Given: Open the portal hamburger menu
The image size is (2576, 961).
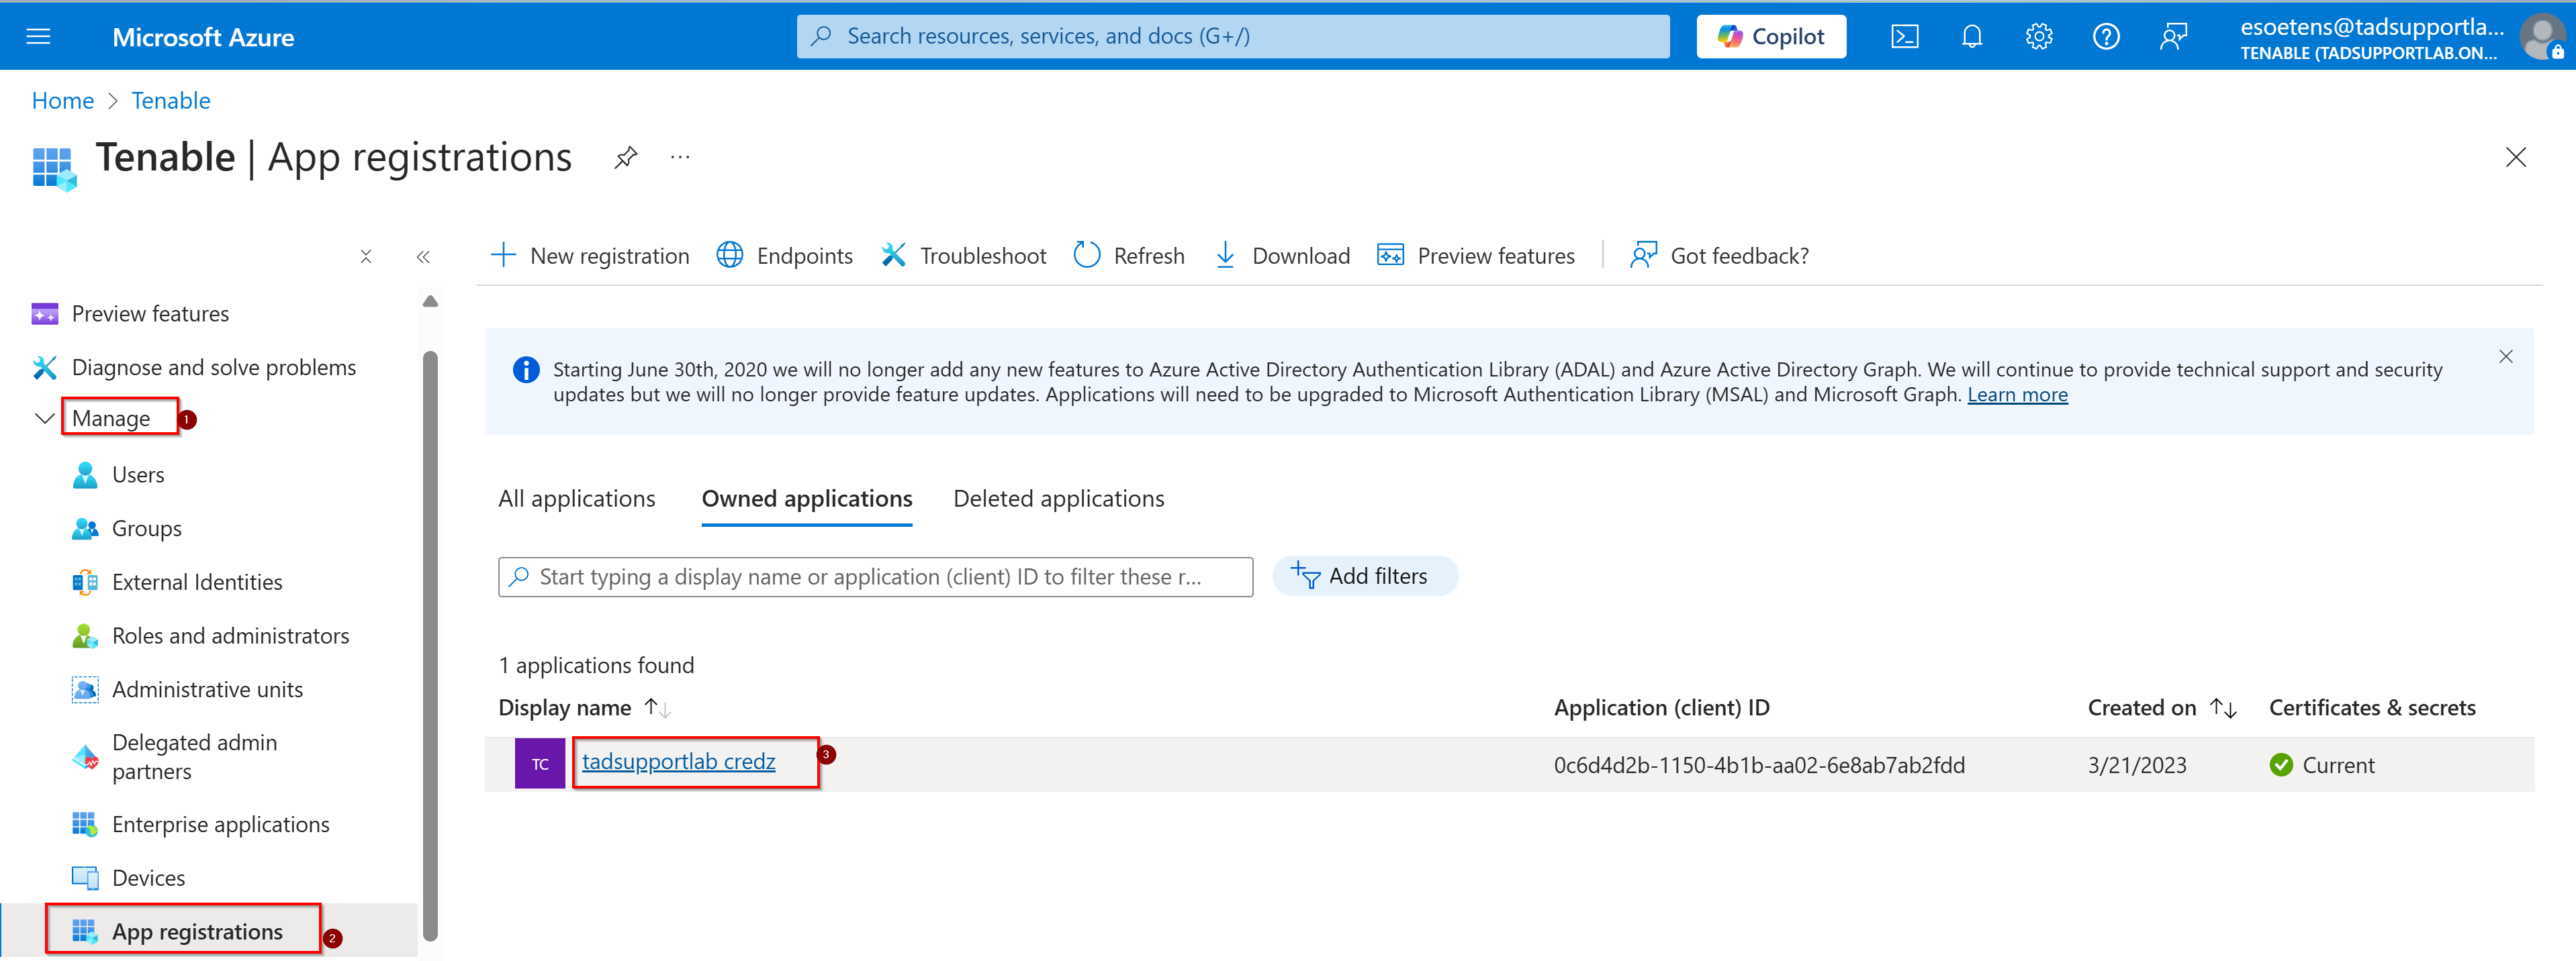Looking at the screenshot, I should point(38,37).
